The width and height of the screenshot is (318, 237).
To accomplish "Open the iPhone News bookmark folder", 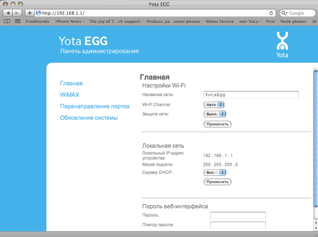I will pos(69,22).
